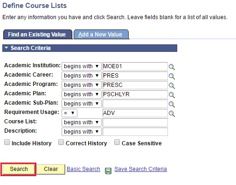Open lookup magnifier for Academic Career
This screenshot has height=185, width=236.
[x=172, y=76]
